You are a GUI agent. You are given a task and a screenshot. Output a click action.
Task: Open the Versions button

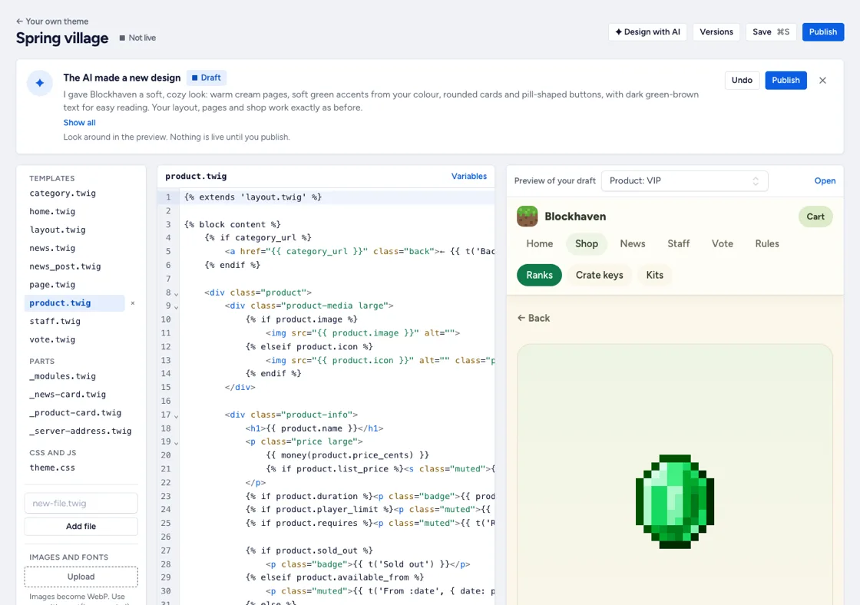coord(716,31)
